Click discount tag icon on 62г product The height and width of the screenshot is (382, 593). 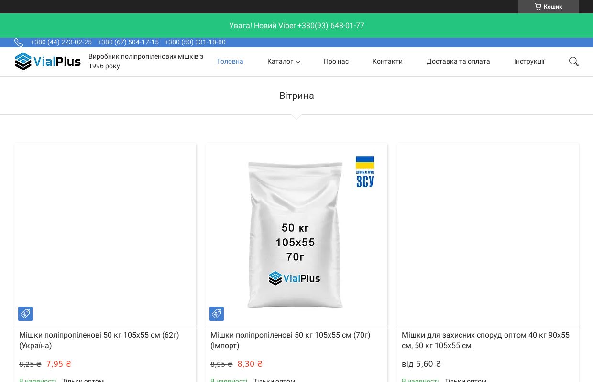point(25,314)
